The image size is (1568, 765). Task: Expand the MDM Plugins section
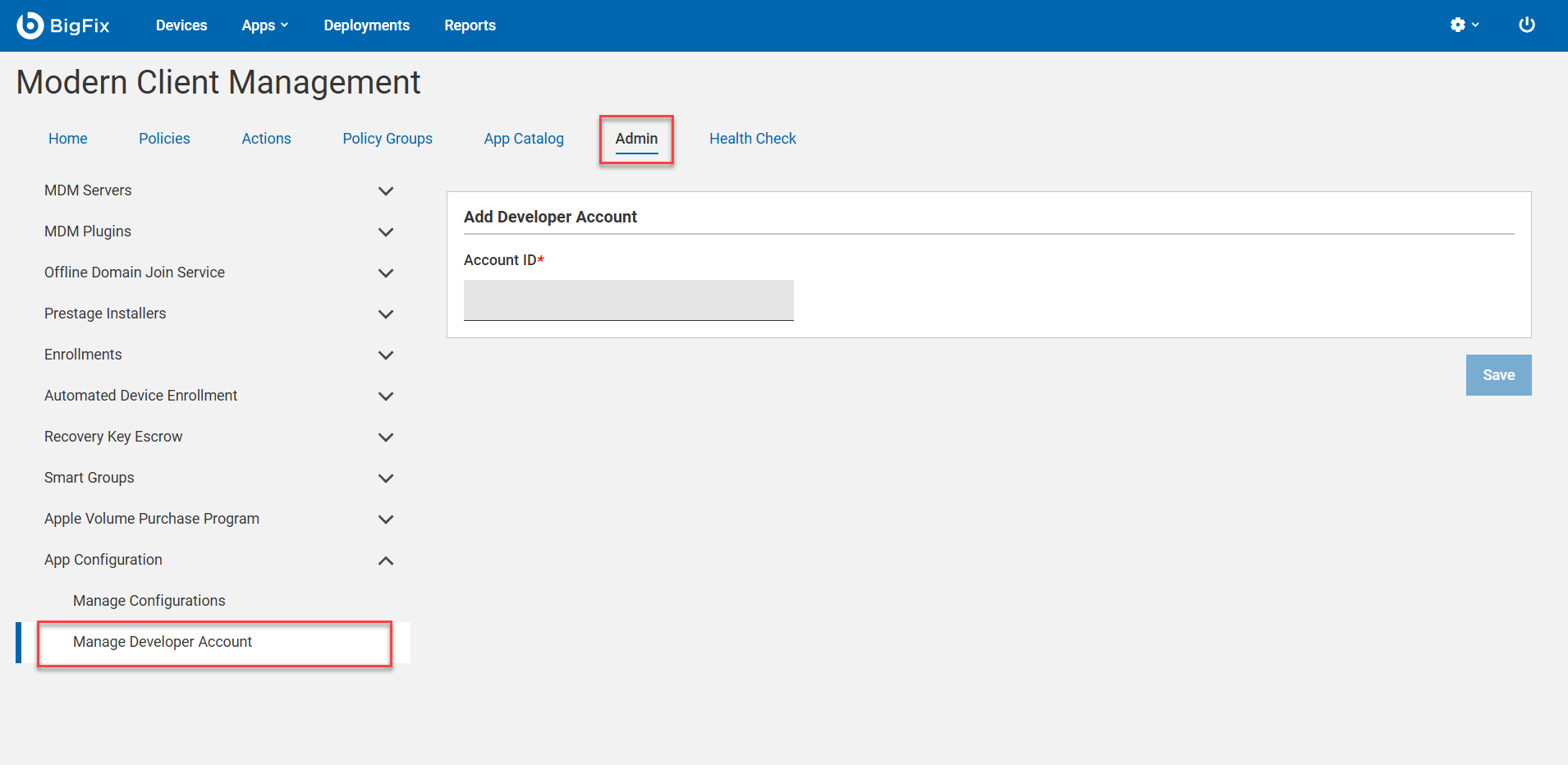point(386,231)
